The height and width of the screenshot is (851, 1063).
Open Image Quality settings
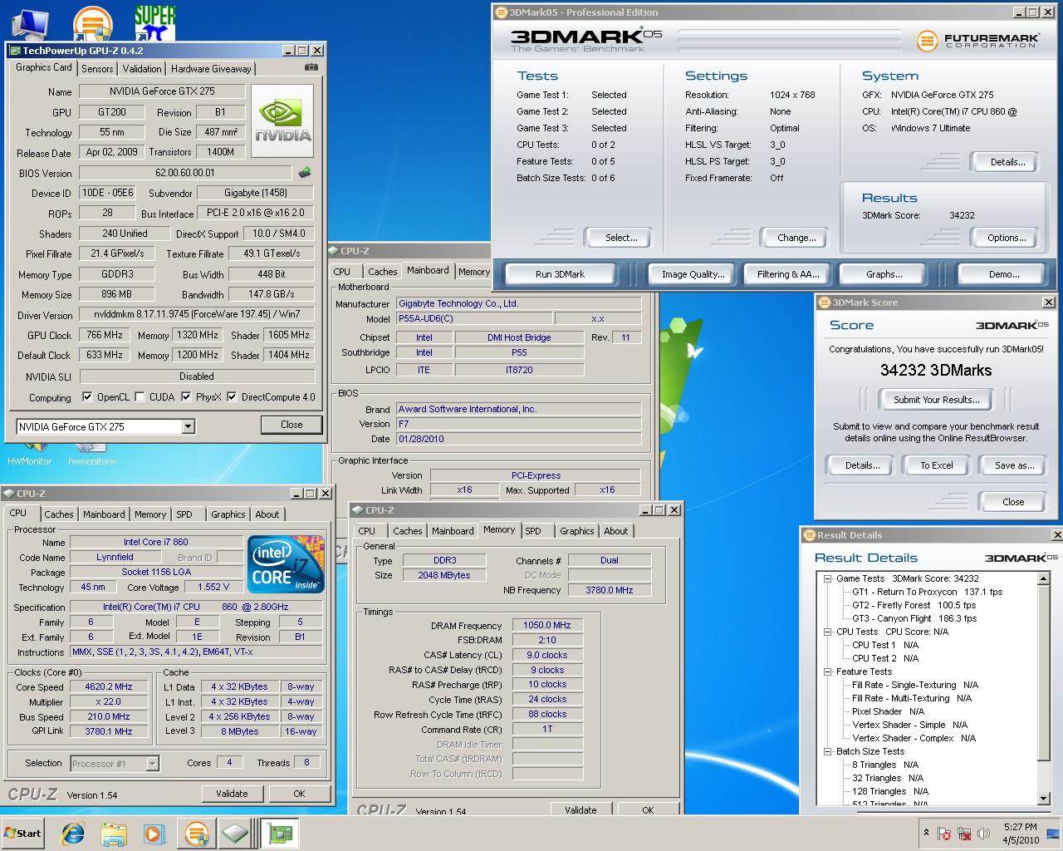[x=693, y=274]
